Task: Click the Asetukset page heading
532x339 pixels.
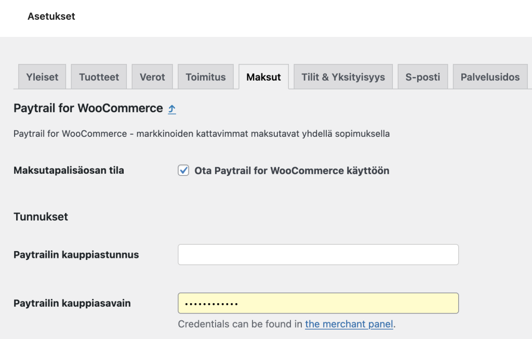Action: [51, 16]
